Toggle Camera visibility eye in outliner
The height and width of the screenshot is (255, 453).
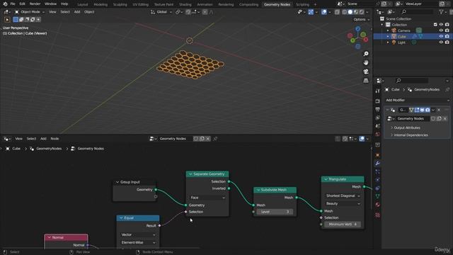click(x=441, y=30)
